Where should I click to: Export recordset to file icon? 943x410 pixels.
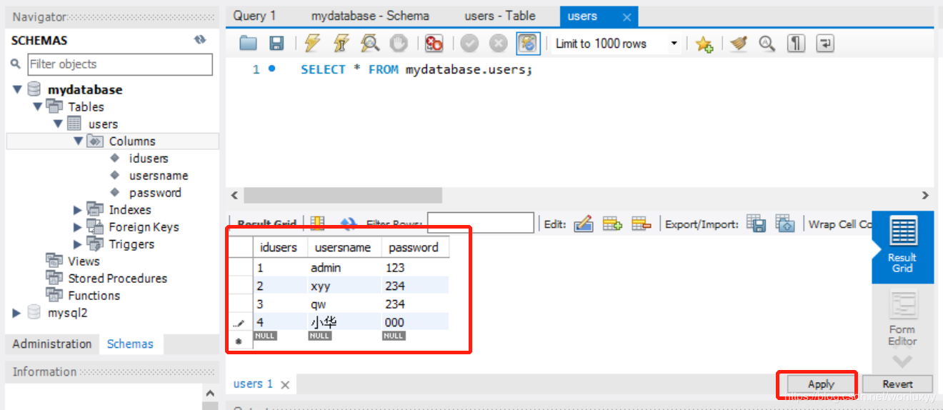756,224
